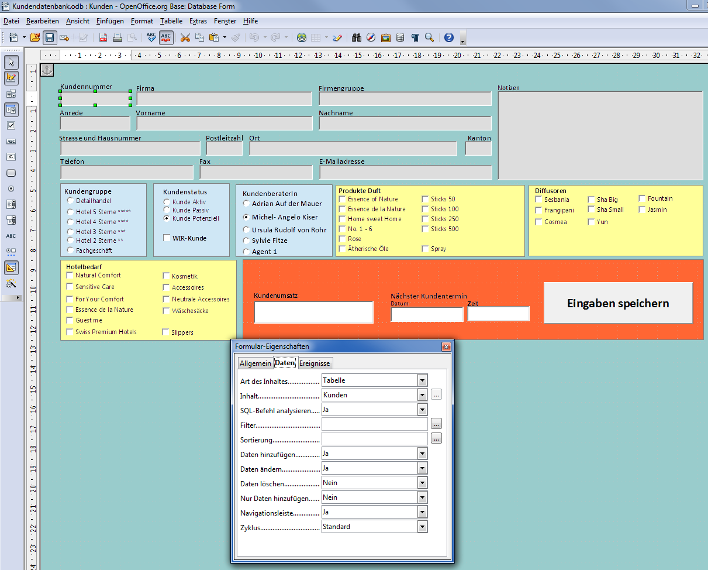708x570 pixels.
Task: Select the Sylvie Fitze radio button
Action: coord(247,241)
